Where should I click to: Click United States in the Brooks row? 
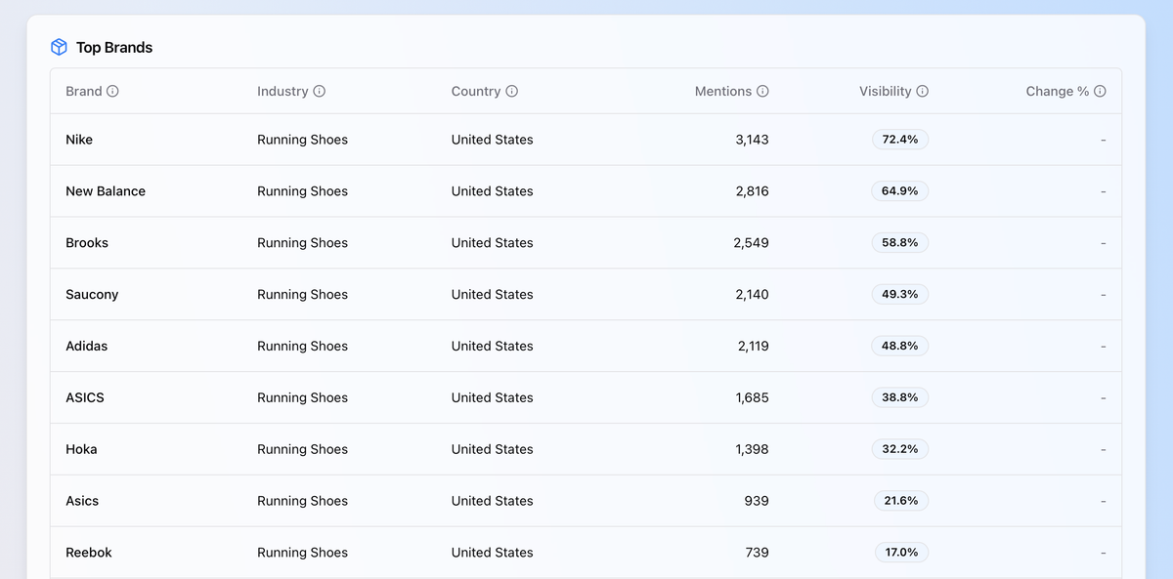pyautogui.click(x=493, y=243)
